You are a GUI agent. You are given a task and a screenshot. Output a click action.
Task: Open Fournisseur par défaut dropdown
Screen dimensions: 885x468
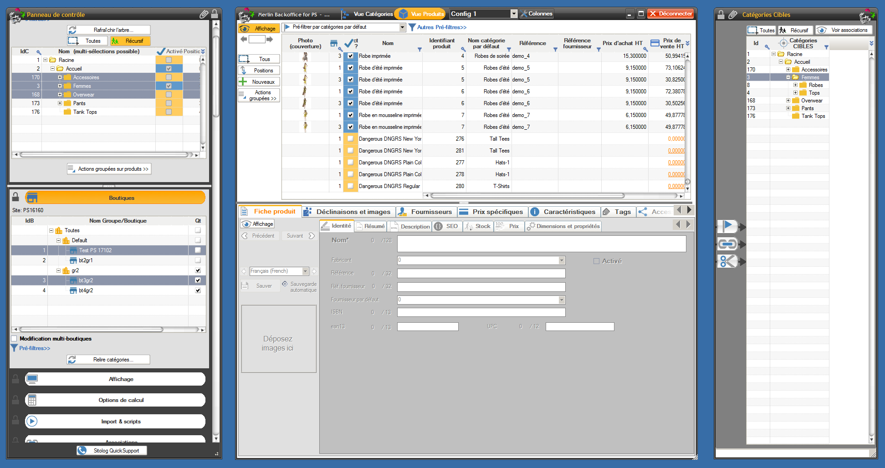tap(562, 300)
